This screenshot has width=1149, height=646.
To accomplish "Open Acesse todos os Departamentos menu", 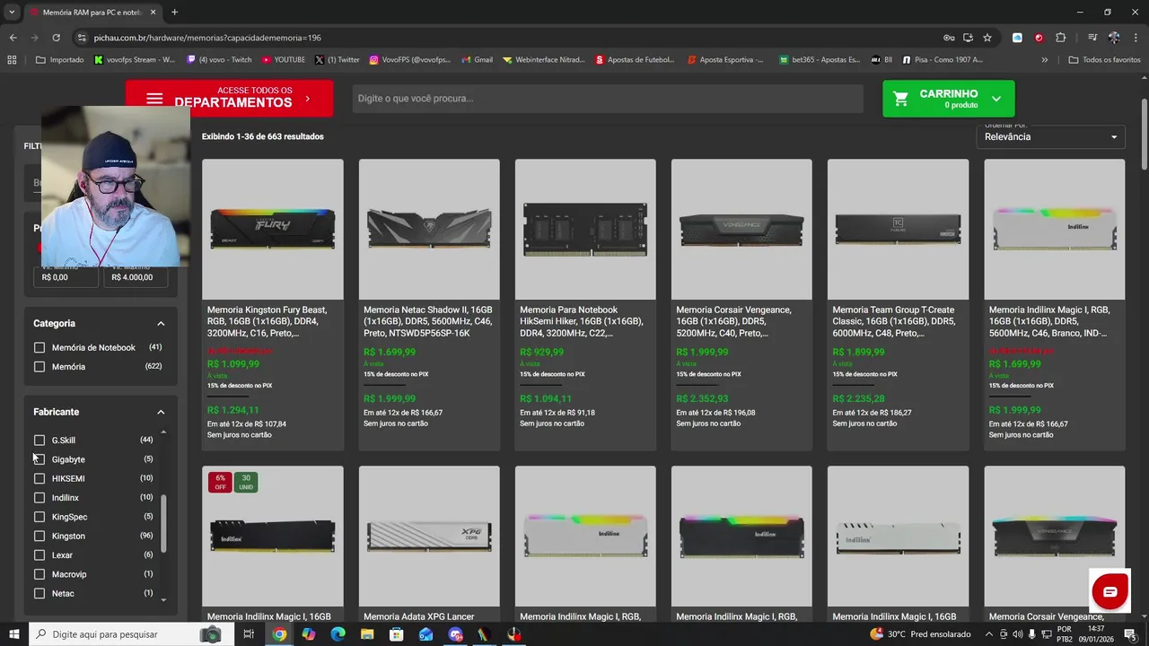I will pyautogui.click(x=229, y=99).
